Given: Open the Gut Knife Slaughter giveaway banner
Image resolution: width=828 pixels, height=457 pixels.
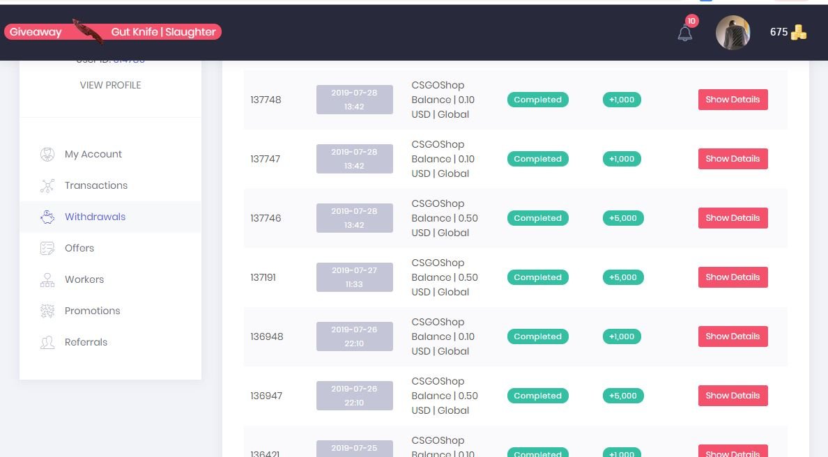Looking at the screenshot, I should 113,32.
